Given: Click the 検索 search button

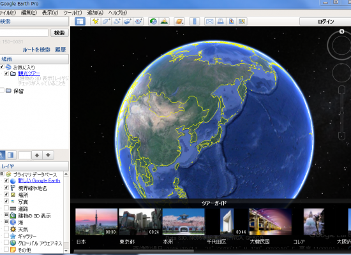Looking at the screenshot, I should [59, 33].
